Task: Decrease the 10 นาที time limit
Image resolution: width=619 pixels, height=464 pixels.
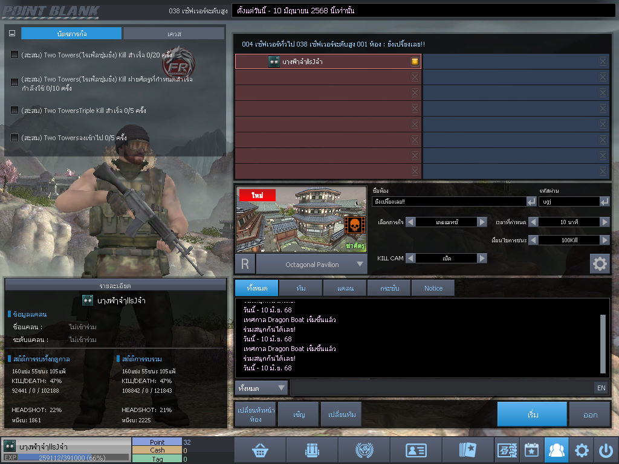Action: pyautogui.click(x=533, y=222)
